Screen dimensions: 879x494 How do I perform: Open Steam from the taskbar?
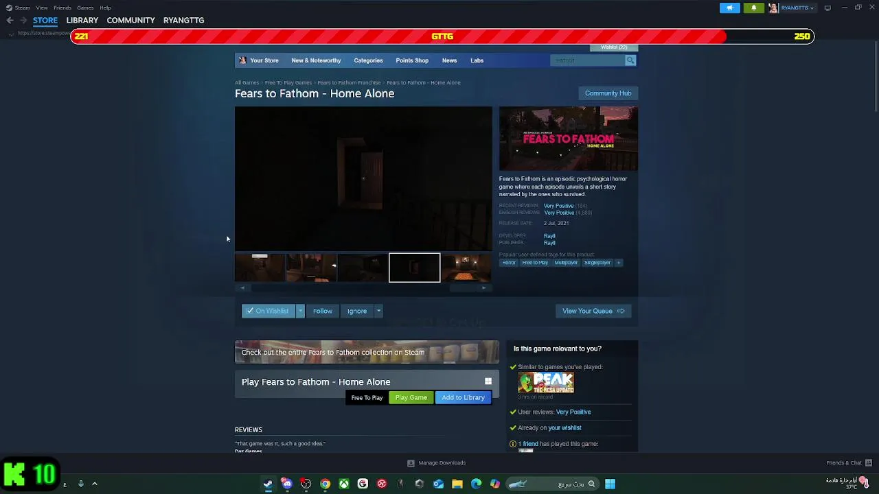tap(268, 484)
